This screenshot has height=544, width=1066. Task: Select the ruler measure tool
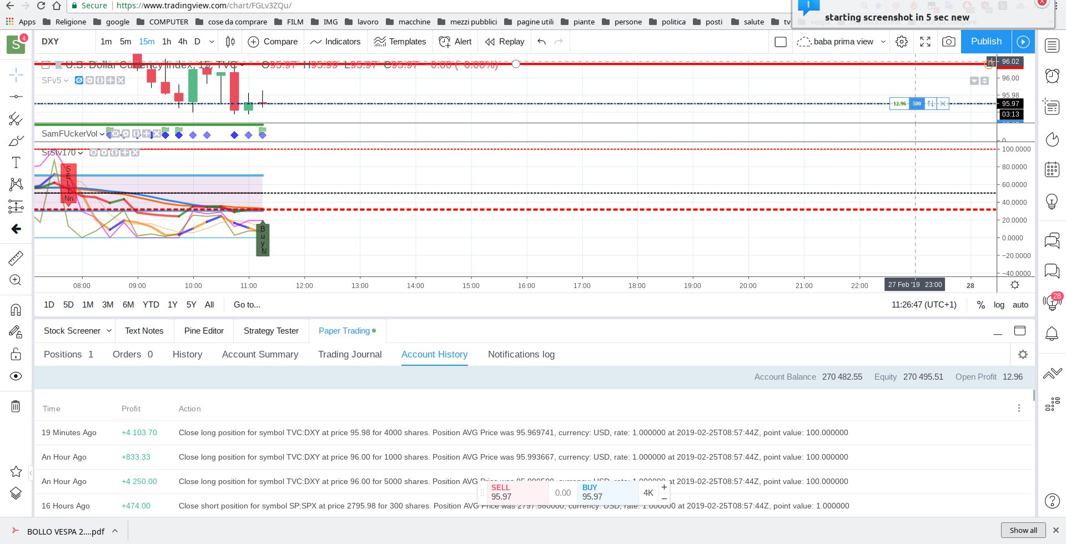pos(16,258)
